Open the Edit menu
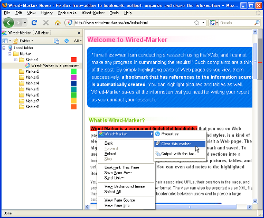This screenshot has width=264, height=218. pyautogui.click(x=18, y=13)
